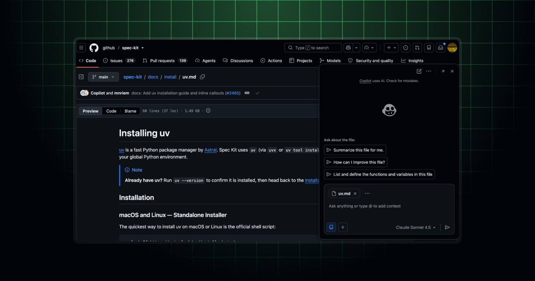Open the main branch selector
Viewport: 535px width, 281px height.
tap(103, 77)
